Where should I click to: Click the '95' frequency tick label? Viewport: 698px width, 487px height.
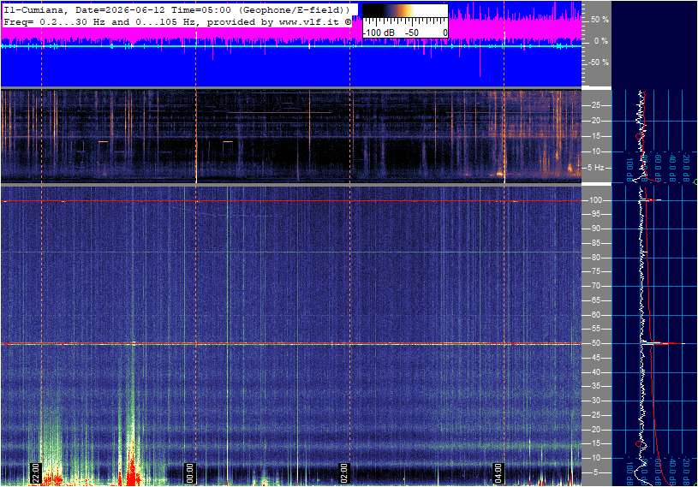click(x=595, y=214)
